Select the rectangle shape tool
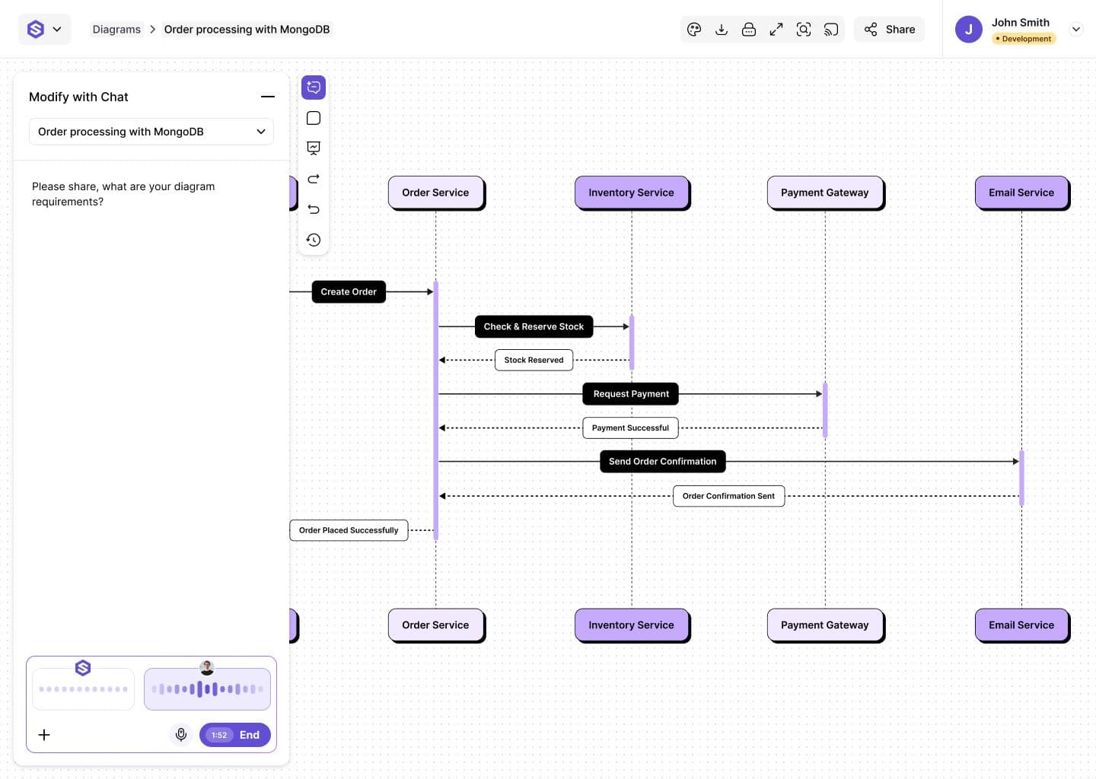This screenshot has width=1096, height=779. click(x=314, y=118)
